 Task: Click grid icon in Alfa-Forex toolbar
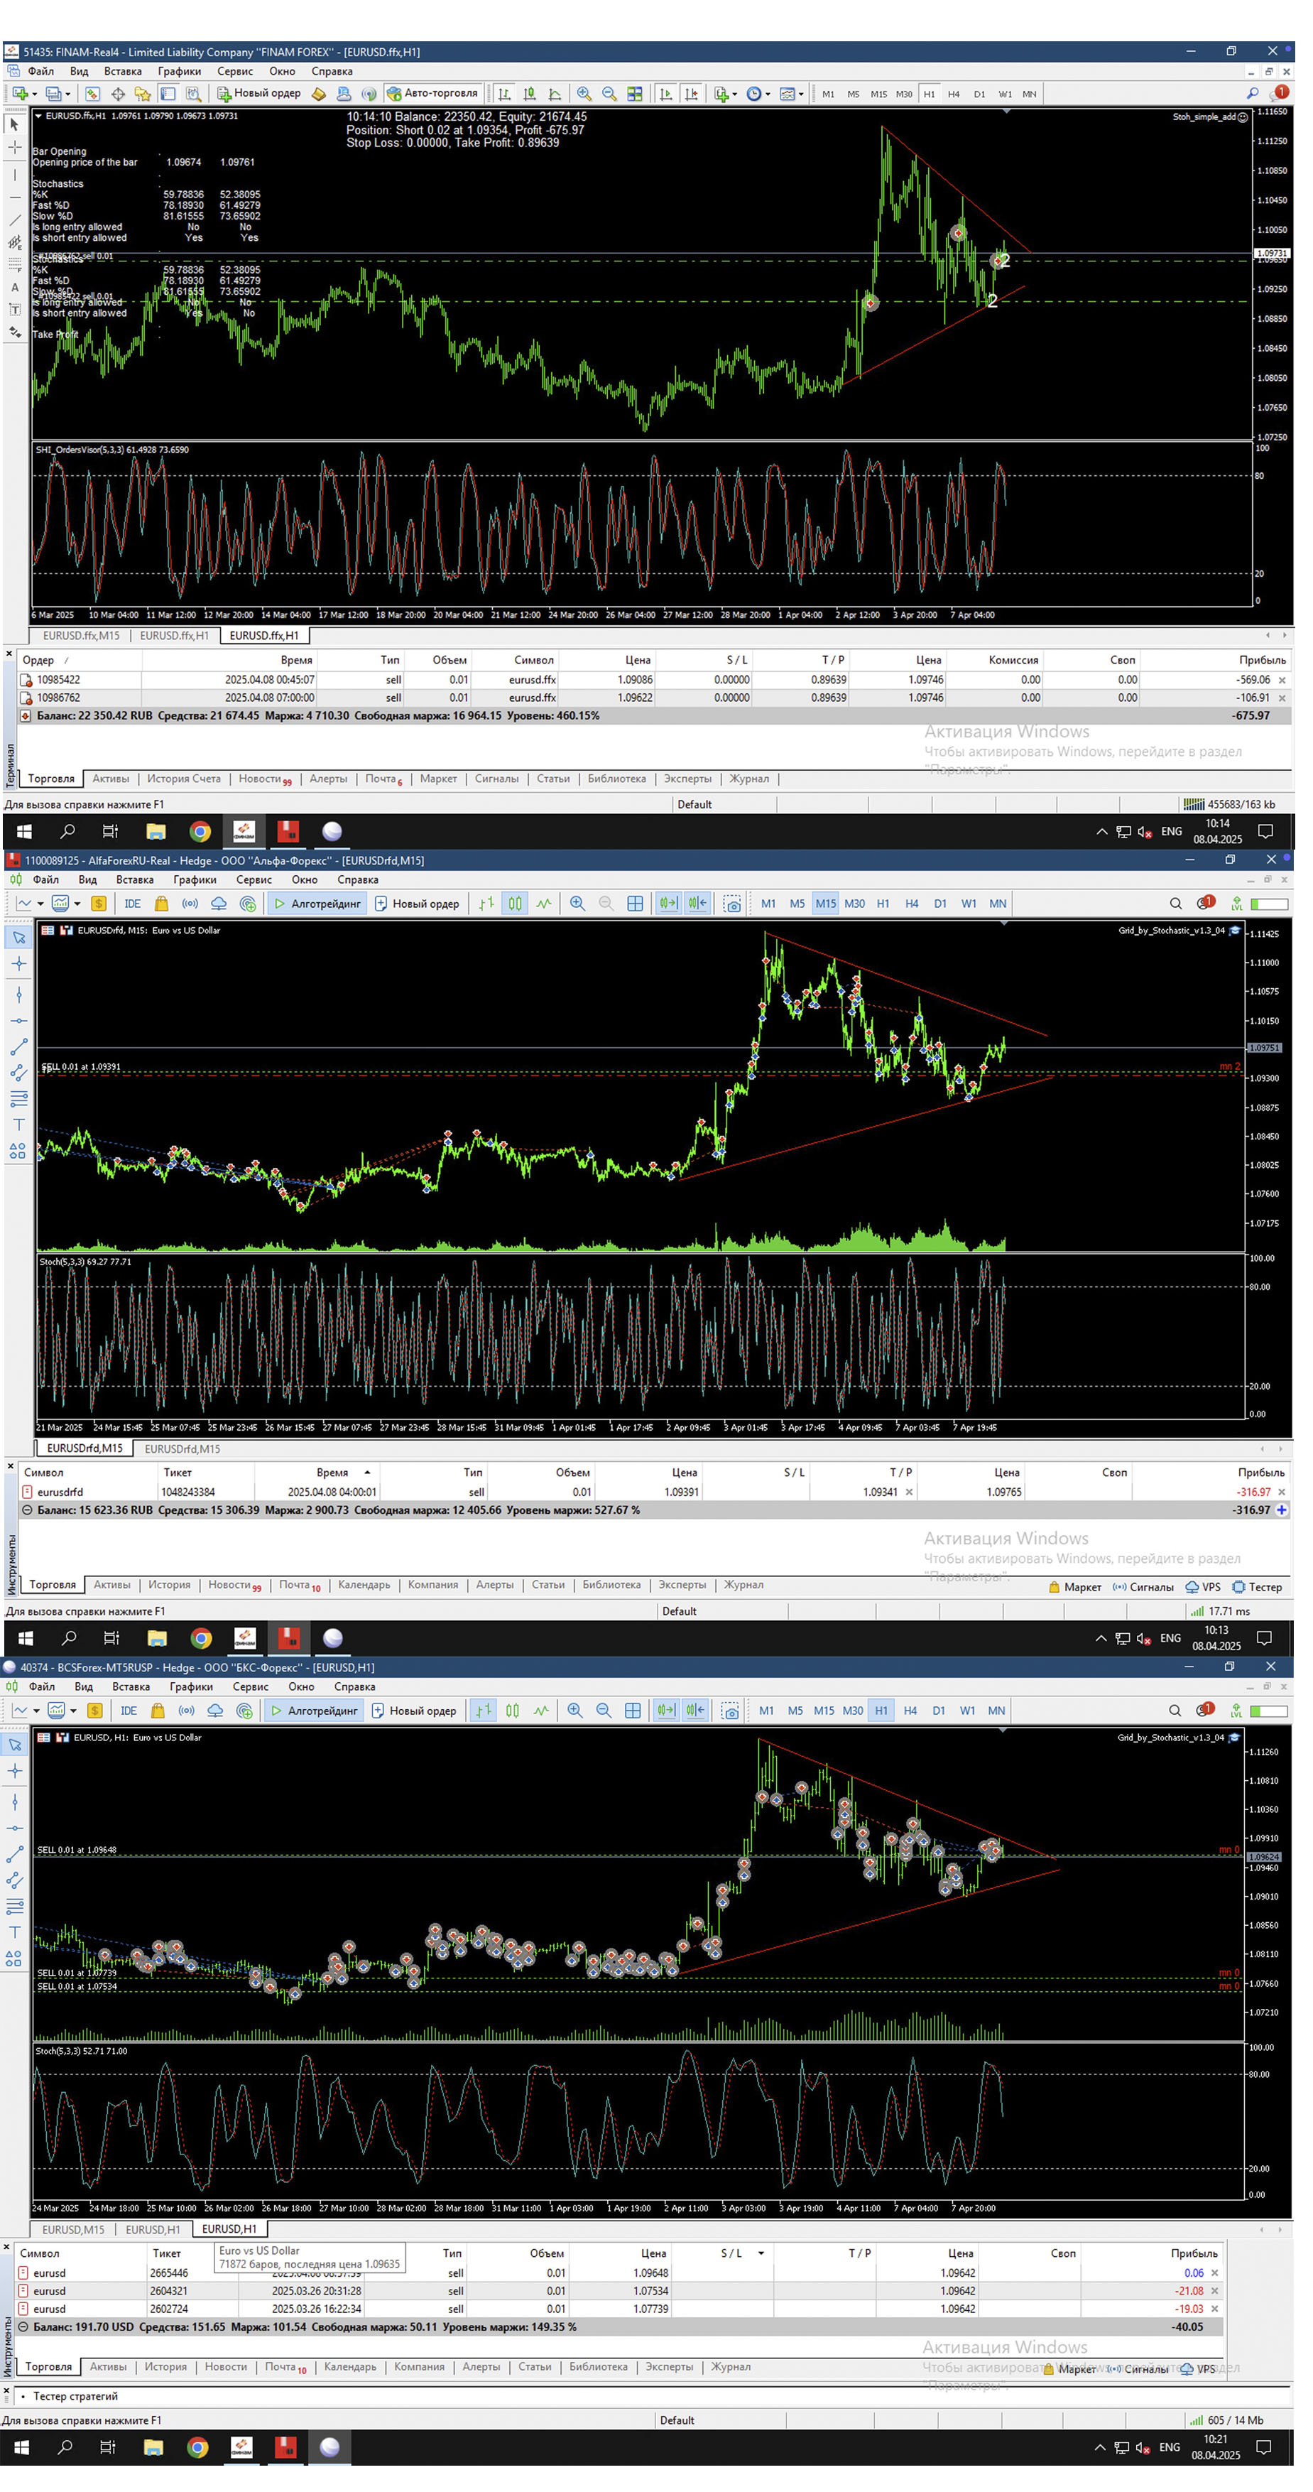click(x=636, y=904)
